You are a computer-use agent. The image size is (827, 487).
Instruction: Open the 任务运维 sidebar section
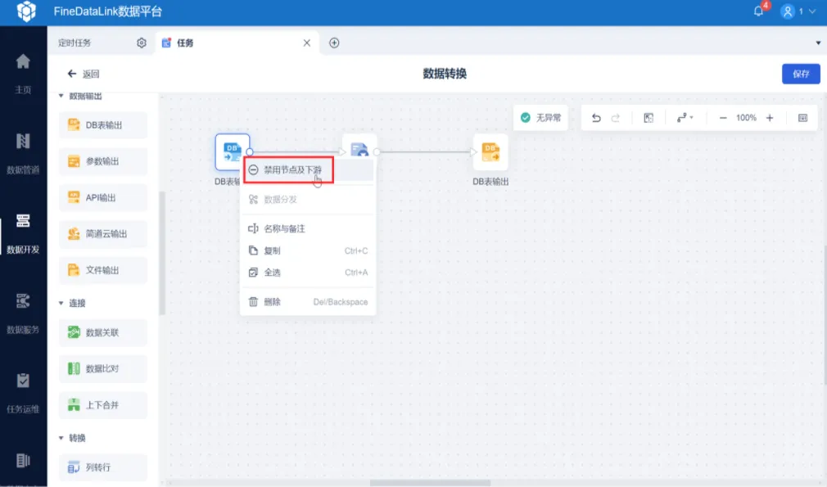[x=23, y=393]
